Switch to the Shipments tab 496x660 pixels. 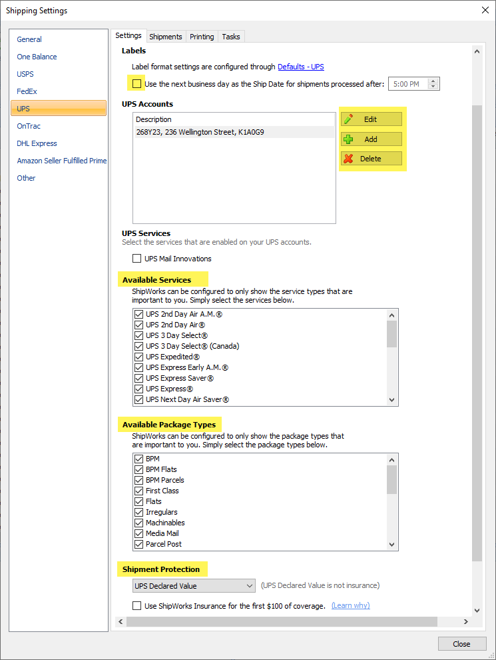pyautogui.click(x=166, y=37)
